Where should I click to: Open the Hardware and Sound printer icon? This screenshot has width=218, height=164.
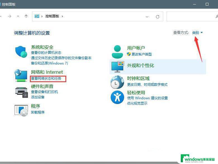(x=22, y=93)
